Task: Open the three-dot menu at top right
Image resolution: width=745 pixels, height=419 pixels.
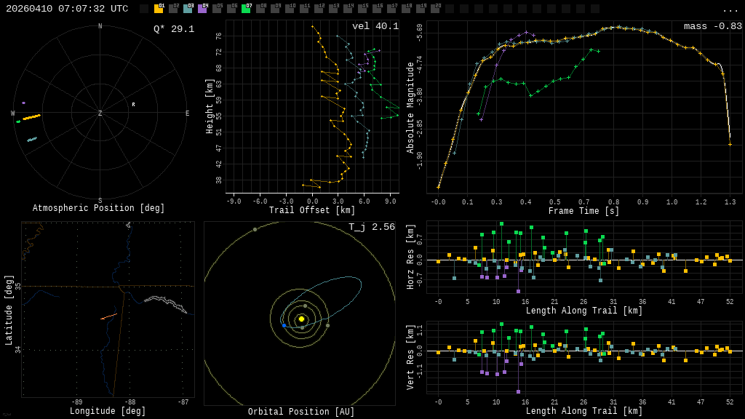Action: click(x=730, y=9)
